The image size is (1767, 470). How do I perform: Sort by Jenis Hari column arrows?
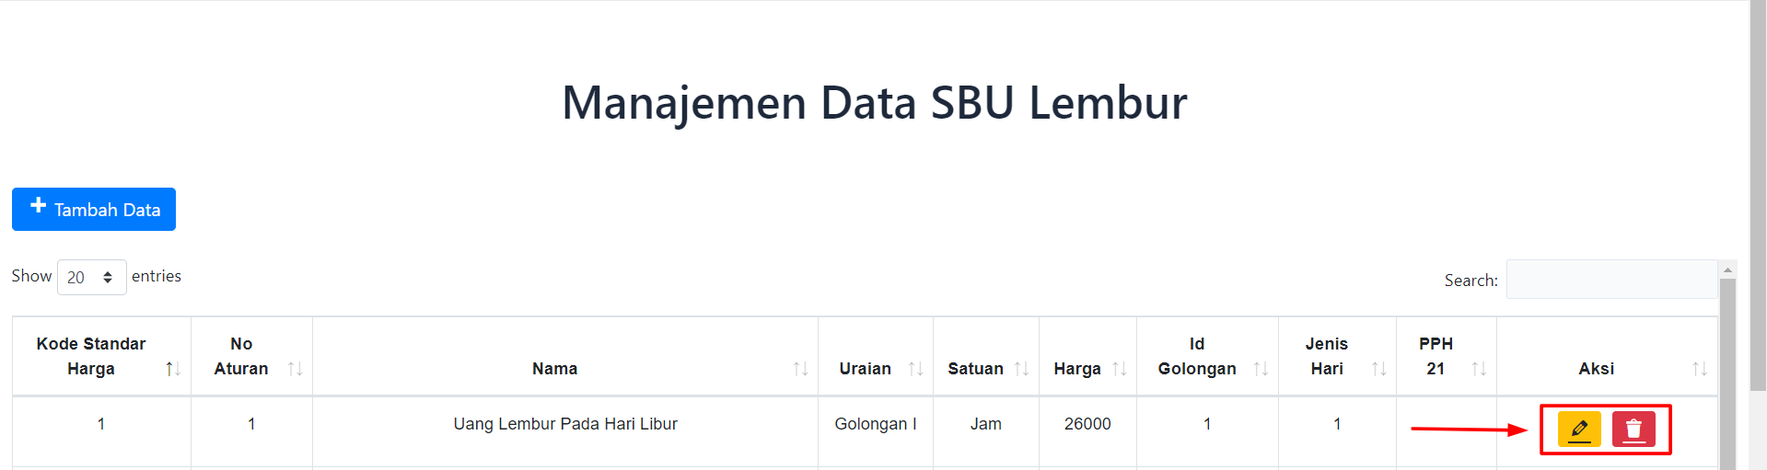[1378, 369]
